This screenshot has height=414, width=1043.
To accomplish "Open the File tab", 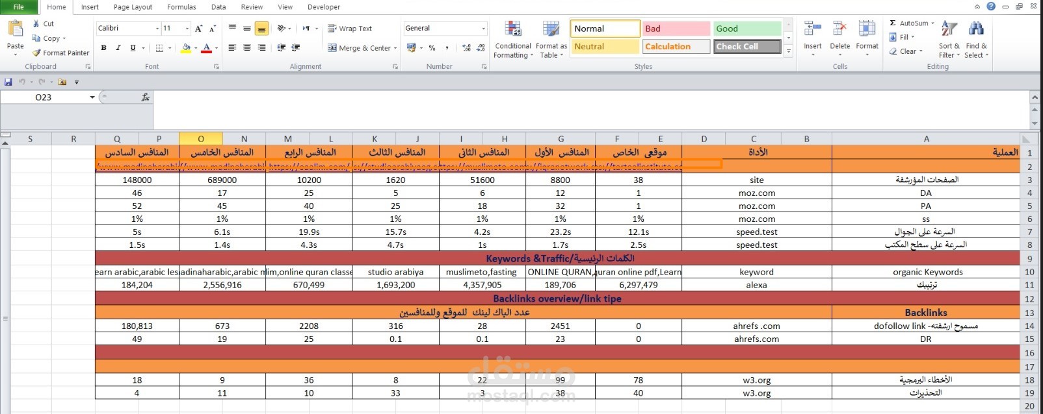I will click(19, 7).
